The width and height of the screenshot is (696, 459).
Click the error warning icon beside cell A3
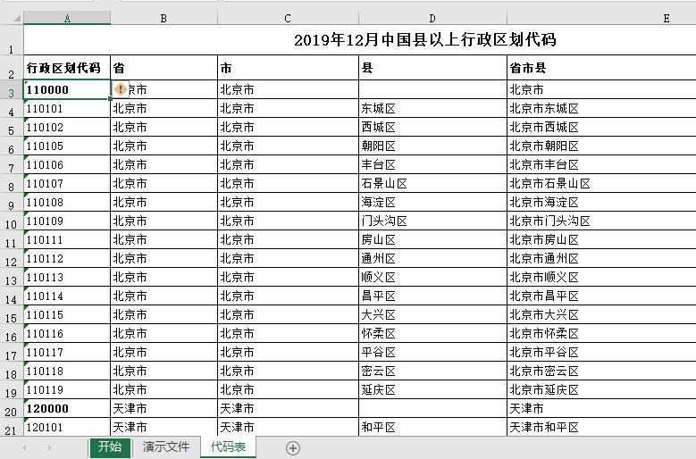[x=120, y=89]
